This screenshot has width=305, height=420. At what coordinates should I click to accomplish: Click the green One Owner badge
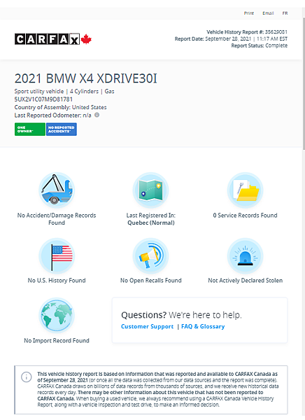click(x=30, y=129)
